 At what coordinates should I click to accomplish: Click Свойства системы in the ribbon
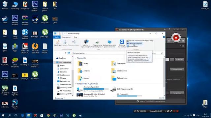click(x=134, y=44)
